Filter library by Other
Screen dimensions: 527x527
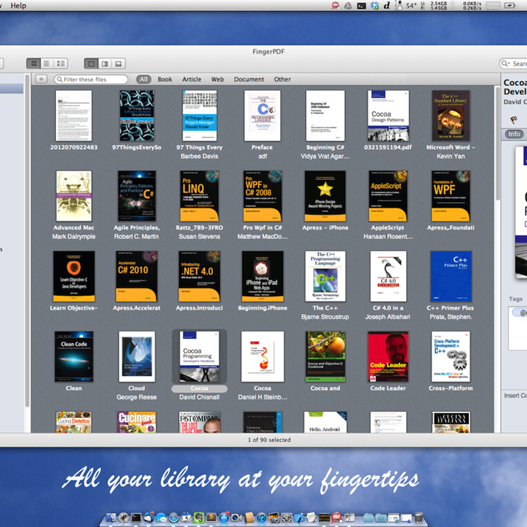point(282,79)
